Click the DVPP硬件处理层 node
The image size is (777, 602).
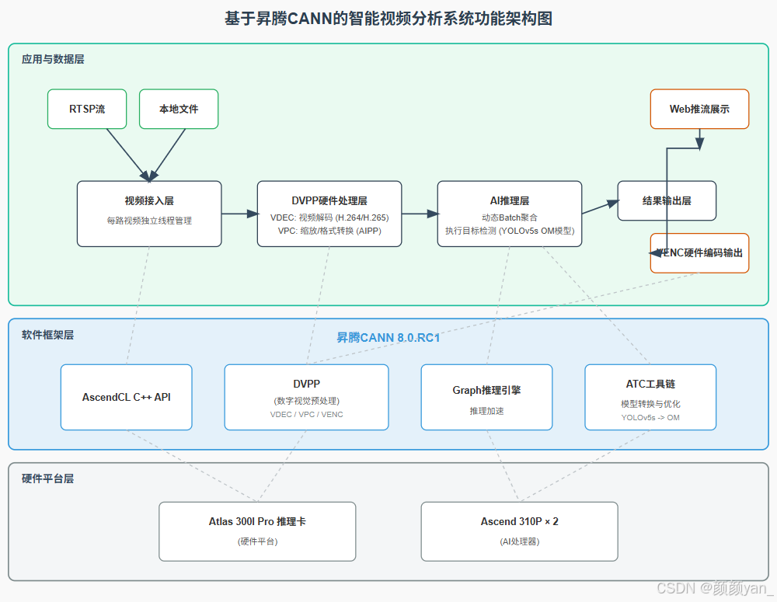click(x=329, y=214)
